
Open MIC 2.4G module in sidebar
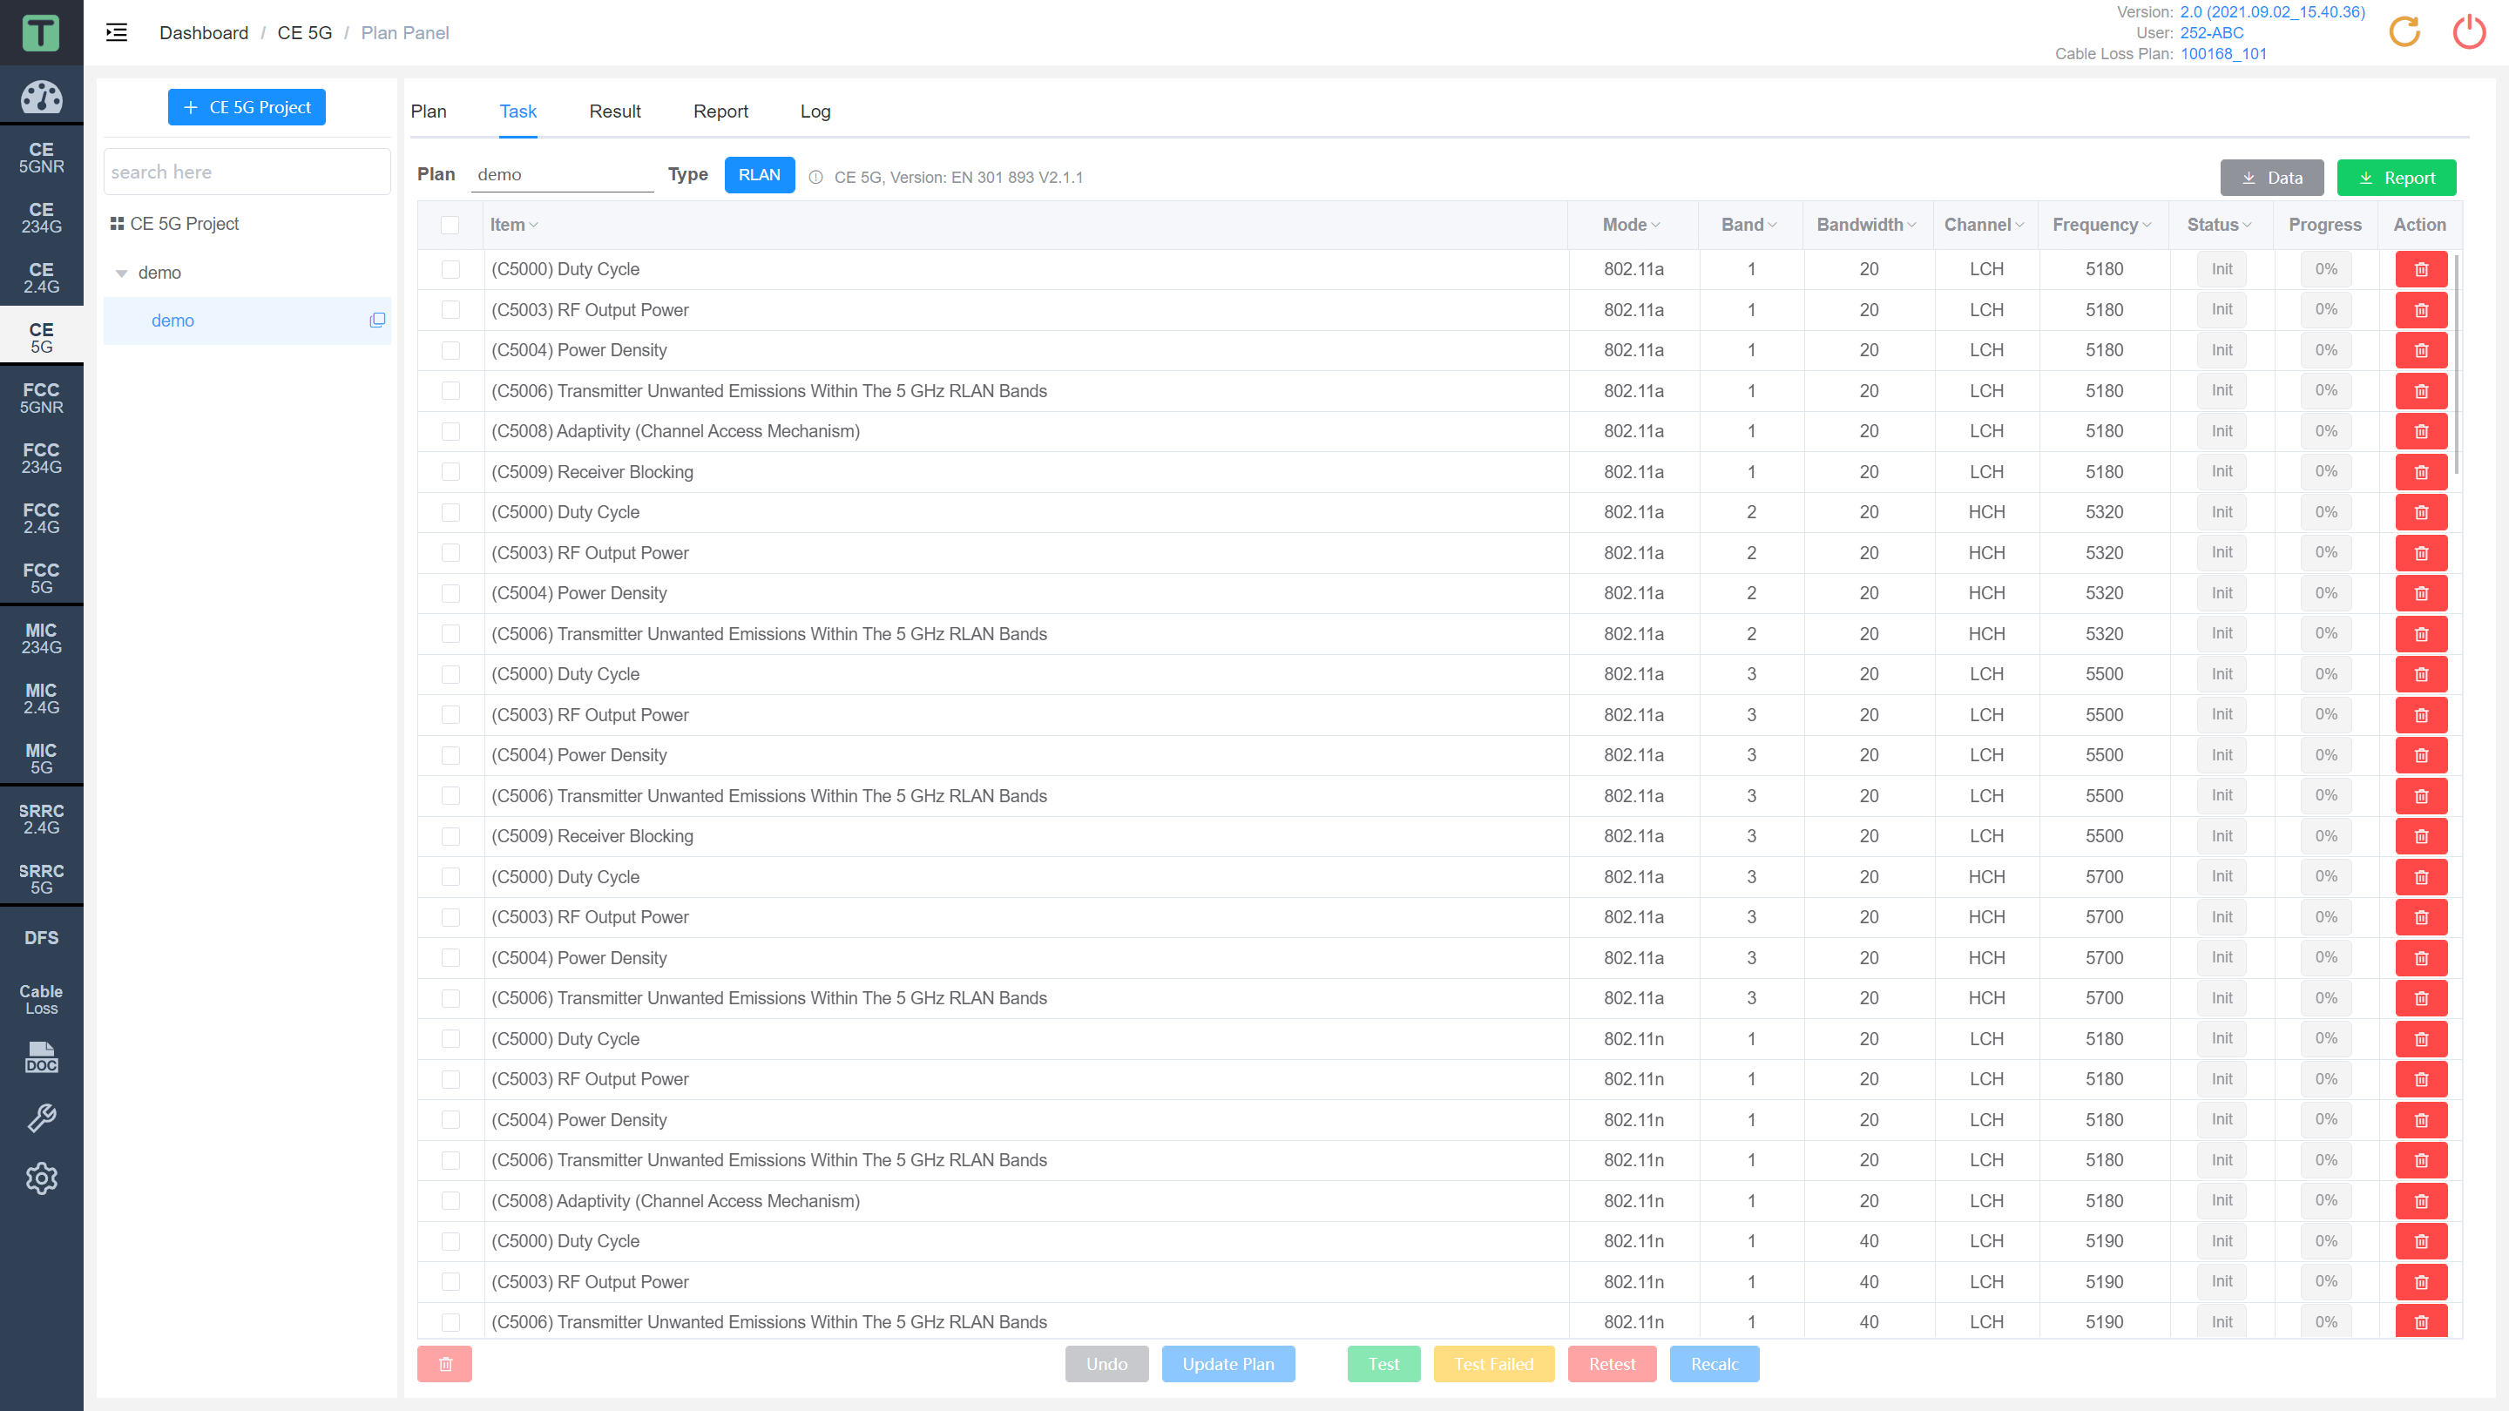pyautogui.click(x=41, y=699)
